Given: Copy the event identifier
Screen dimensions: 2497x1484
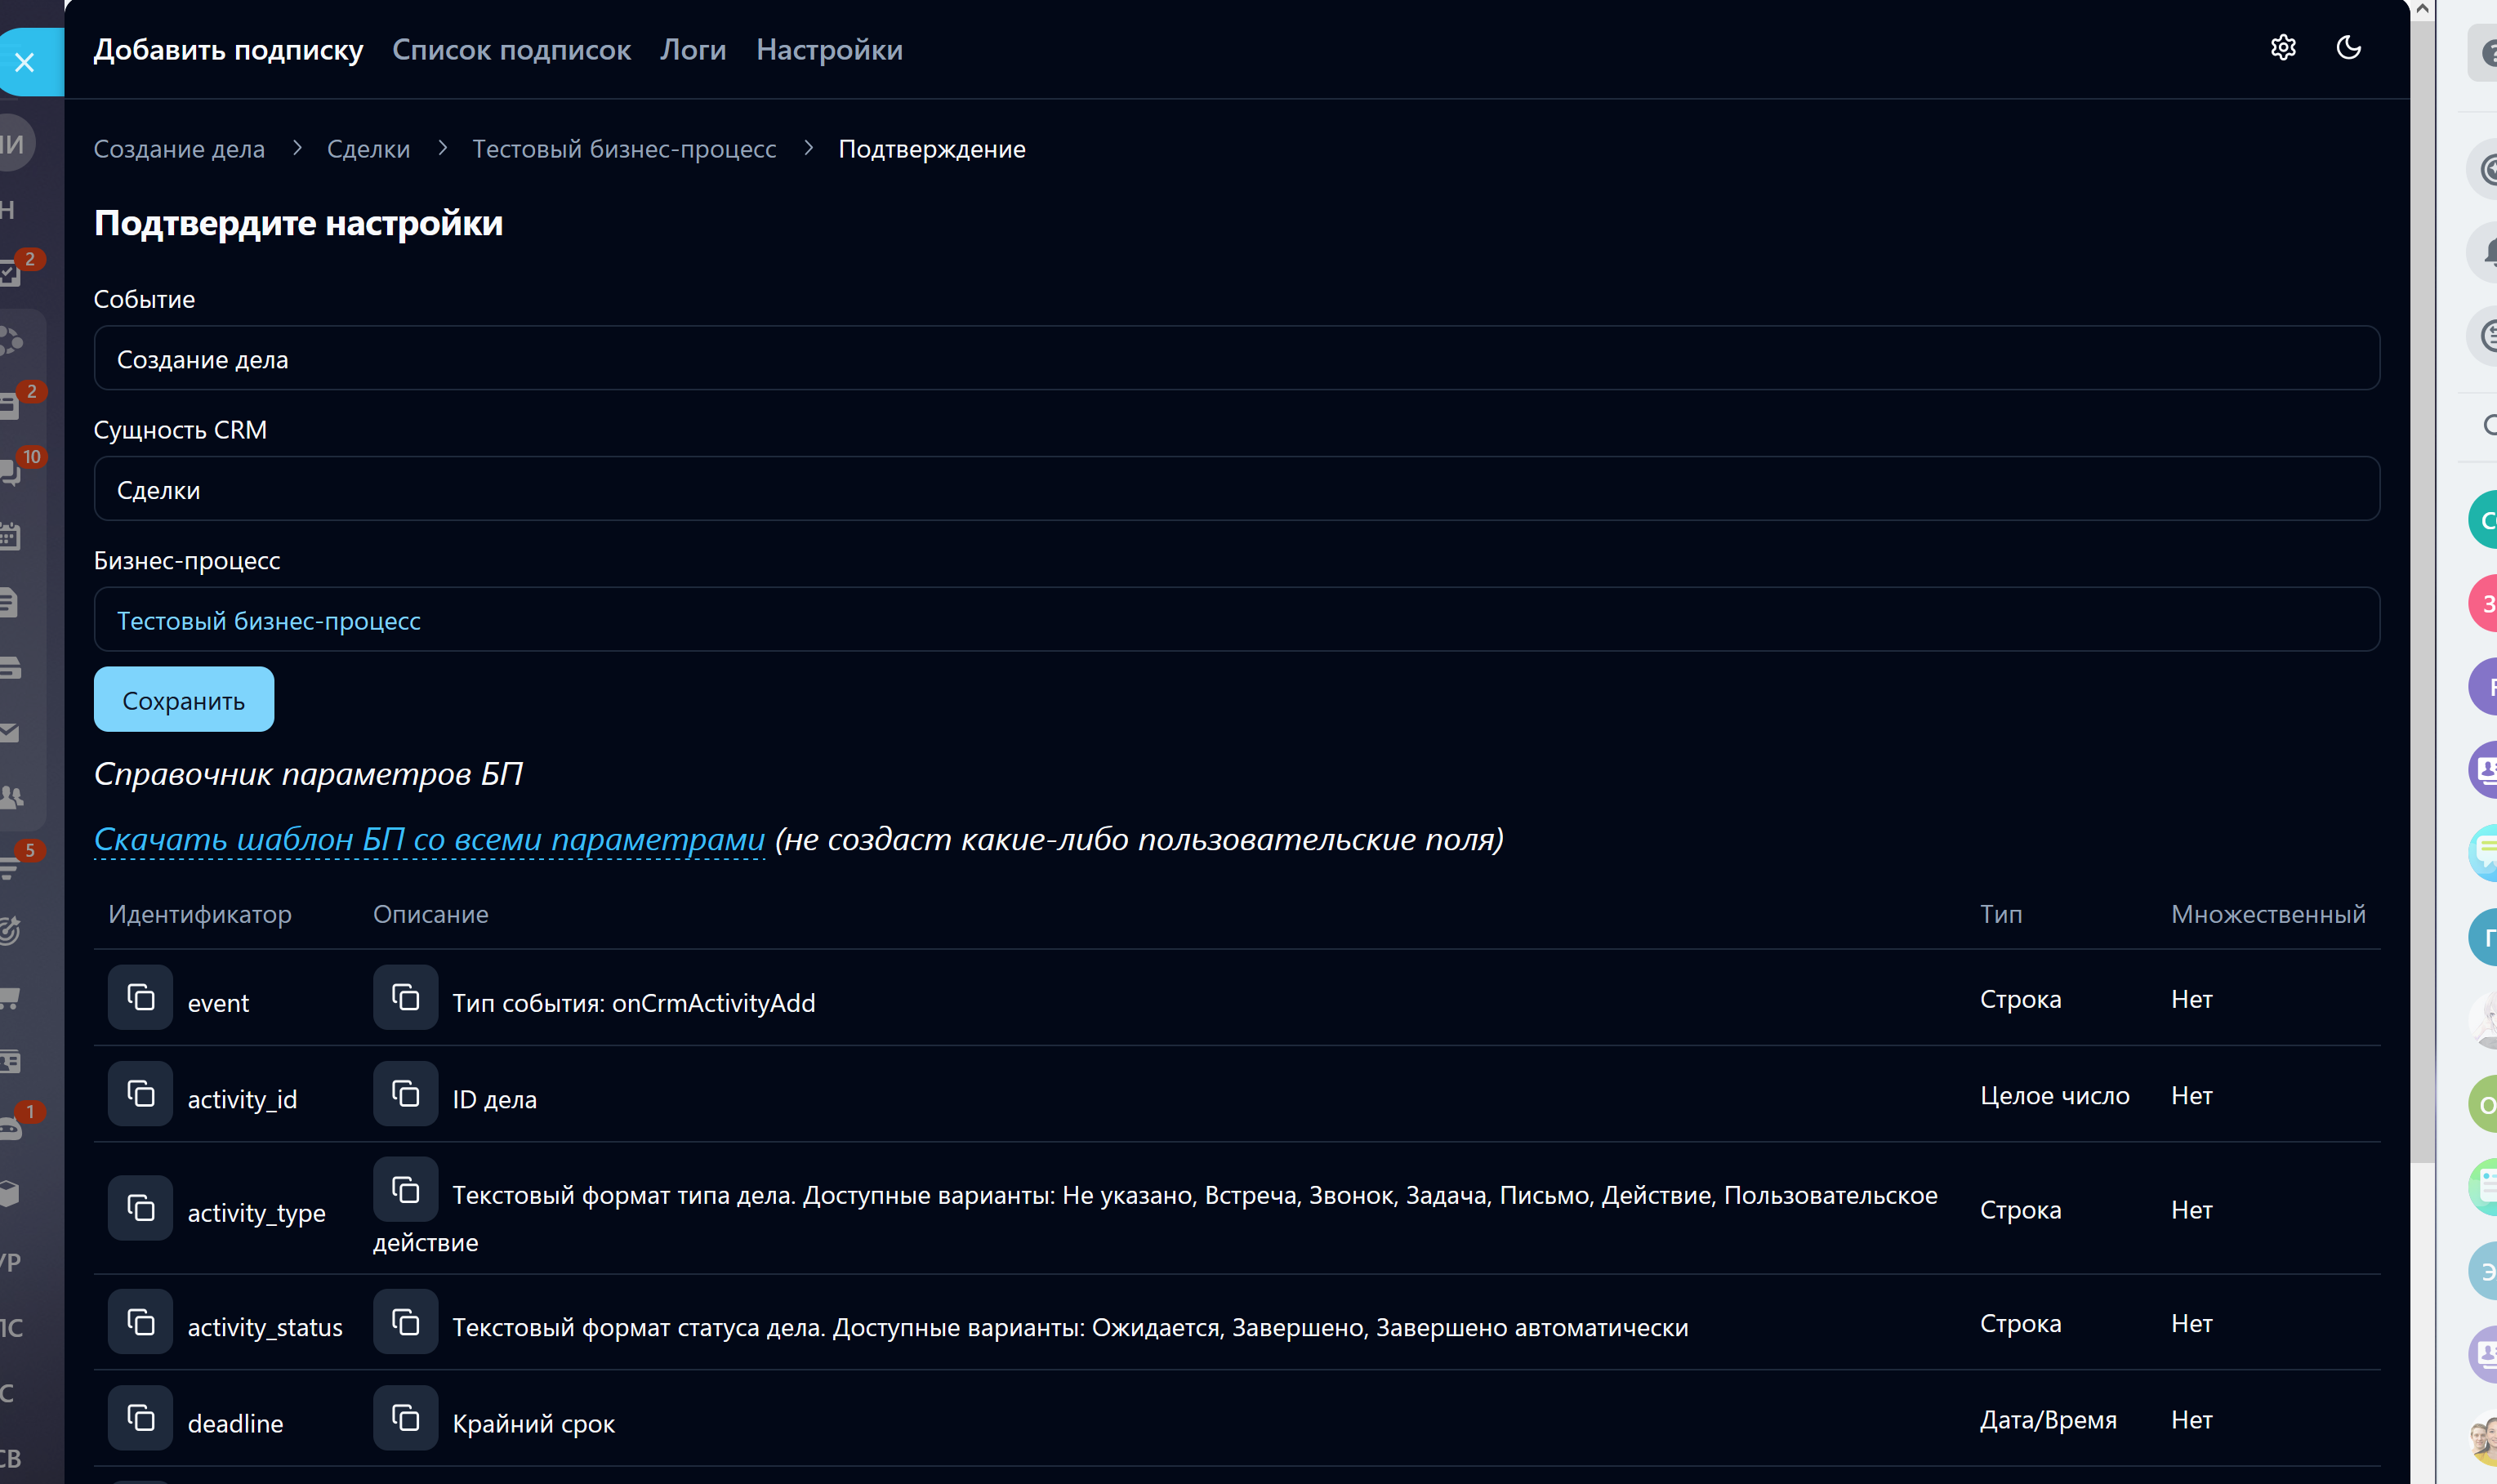Looking at the screenshot, I should (140, 997).
